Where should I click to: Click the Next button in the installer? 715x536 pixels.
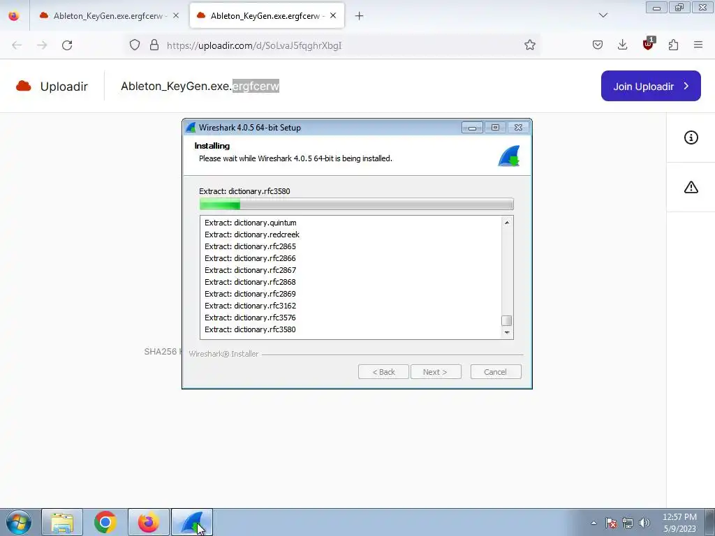(x=436, y=372)
